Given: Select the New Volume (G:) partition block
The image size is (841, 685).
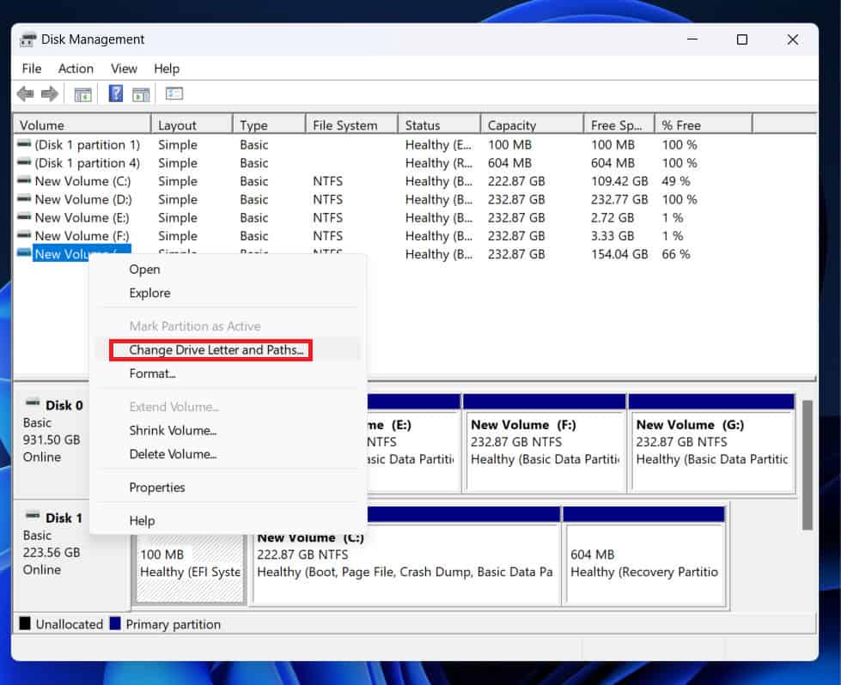Looking at the screenshot, I should (x=711, y=442).
